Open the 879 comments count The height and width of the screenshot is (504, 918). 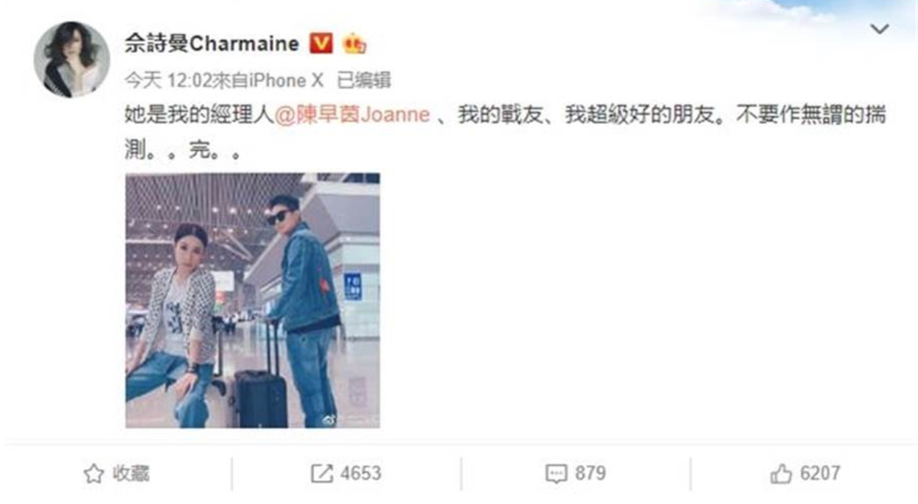pyautogui.click(x=590, y=474)
